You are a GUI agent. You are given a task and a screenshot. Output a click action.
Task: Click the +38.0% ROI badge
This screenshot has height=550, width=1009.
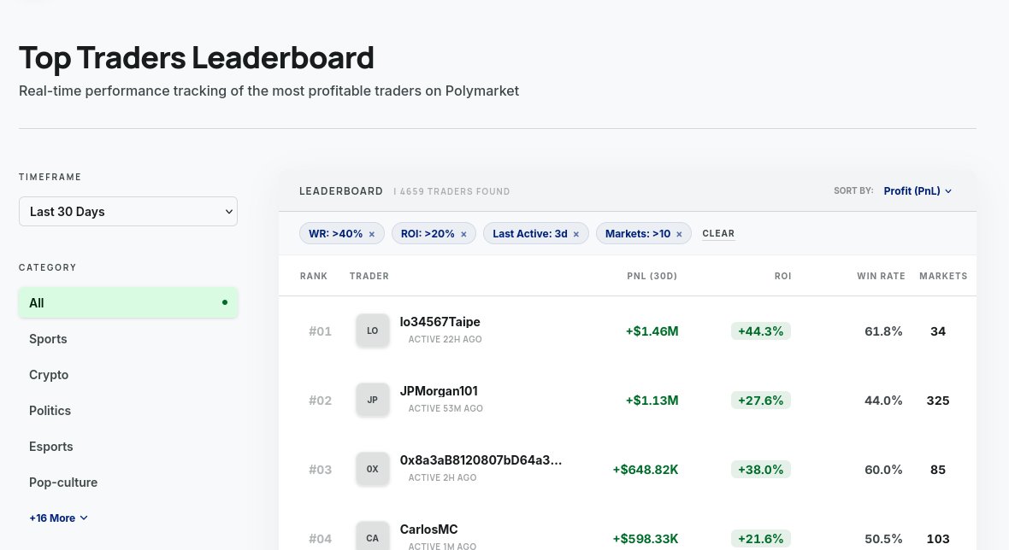coord(761,470)
